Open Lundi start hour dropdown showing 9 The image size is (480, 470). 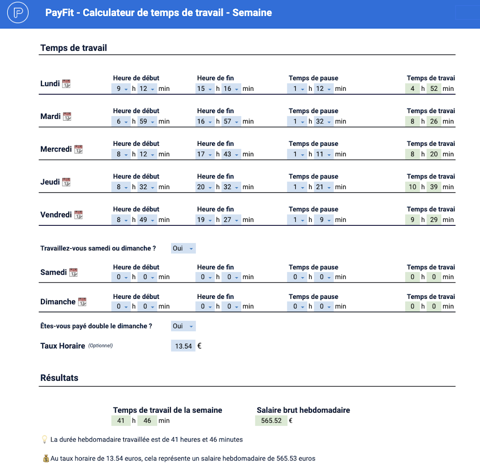point(122,89)
